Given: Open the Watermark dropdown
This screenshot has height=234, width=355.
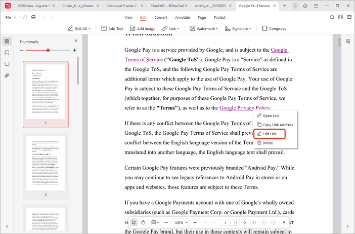Looking at the screenshot, I should 204,29.
